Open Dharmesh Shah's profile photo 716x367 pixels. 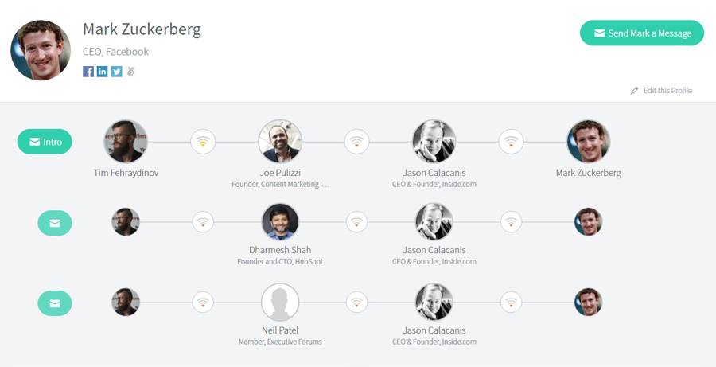coord(280,222)
